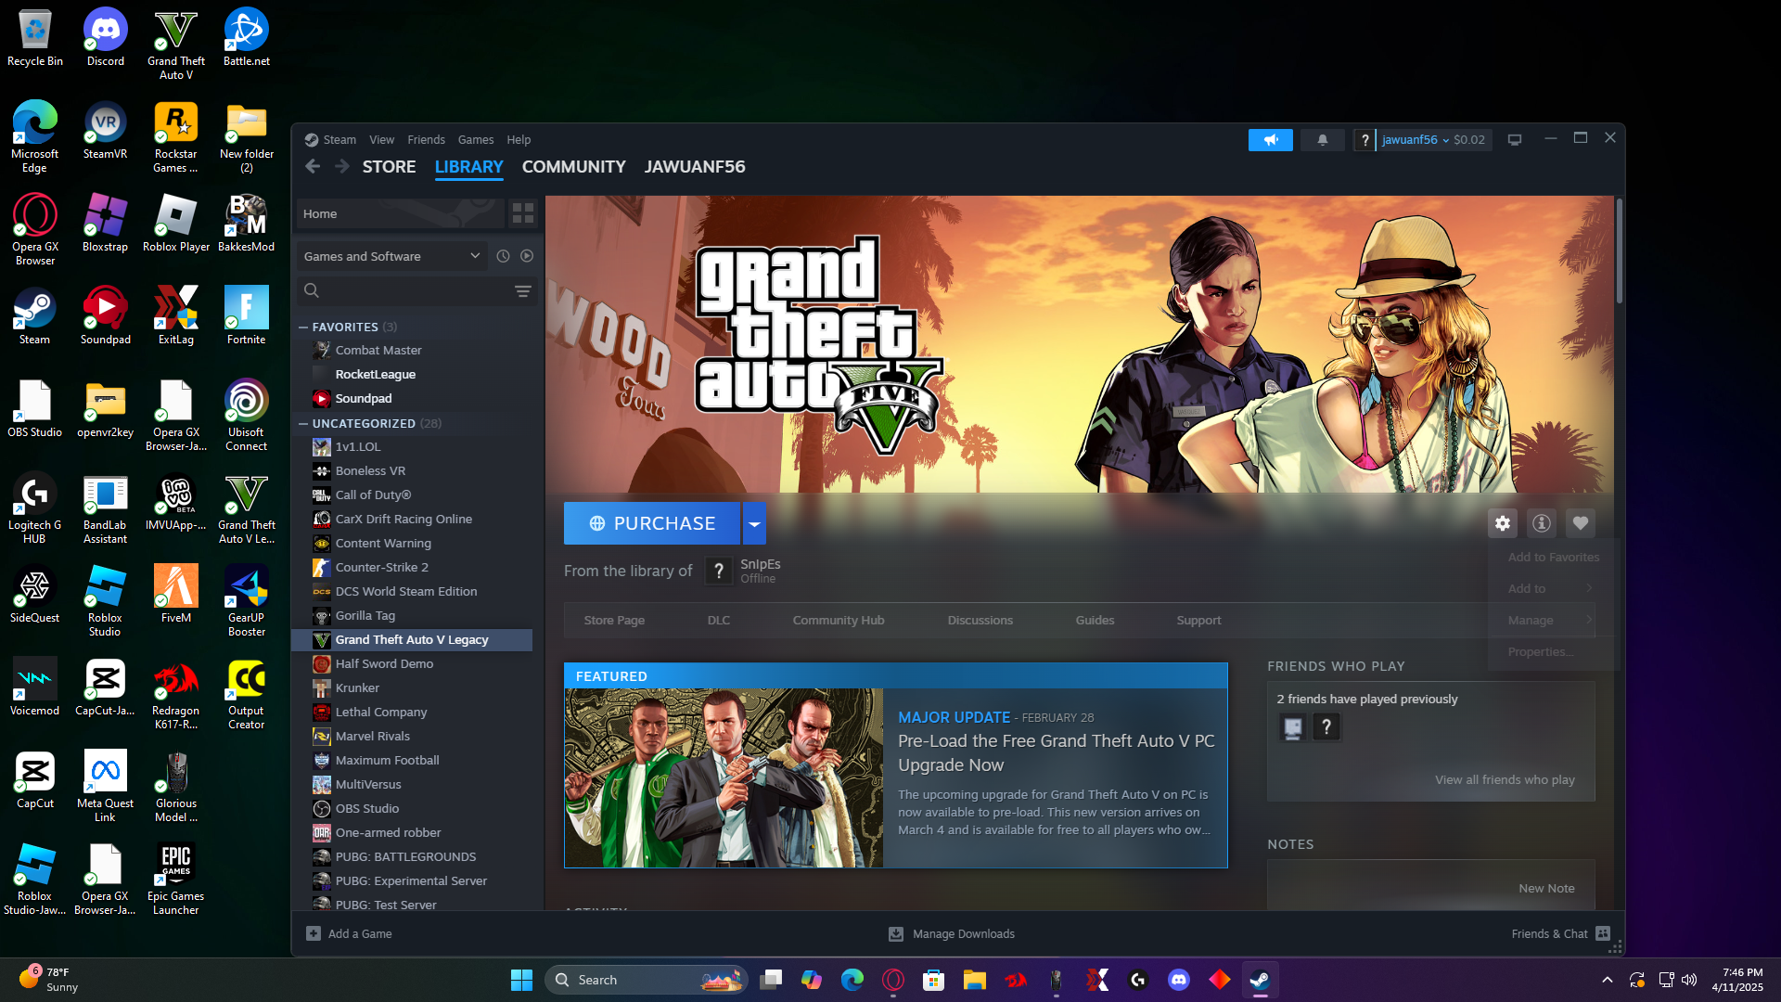Open game settings gear icon

click(x=1503, y=523)
